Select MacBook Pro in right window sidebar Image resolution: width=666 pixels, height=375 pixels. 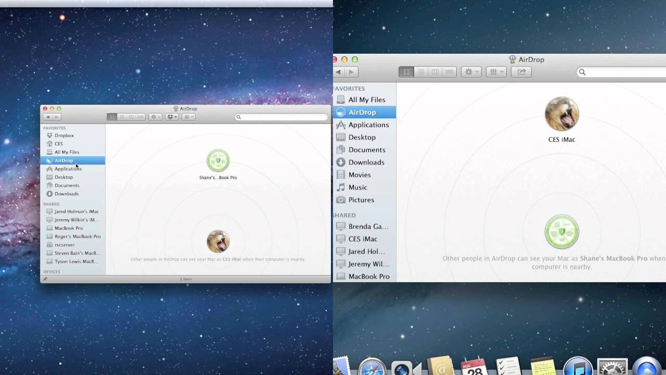pos(364,276)
